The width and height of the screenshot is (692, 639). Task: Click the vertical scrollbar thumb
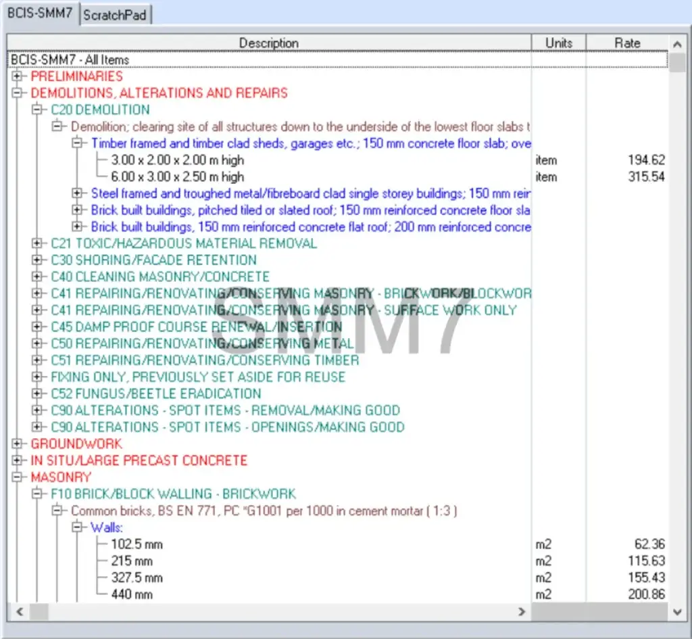coord(677,62)
